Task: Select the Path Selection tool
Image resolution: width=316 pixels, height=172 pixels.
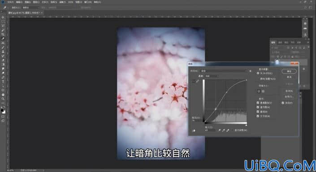Action: [x=3, y=86]
